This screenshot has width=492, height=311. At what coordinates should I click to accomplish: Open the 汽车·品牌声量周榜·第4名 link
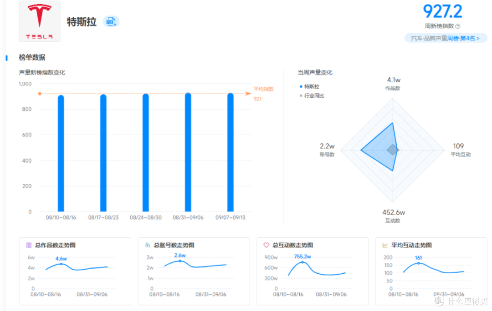coord(445,38)
